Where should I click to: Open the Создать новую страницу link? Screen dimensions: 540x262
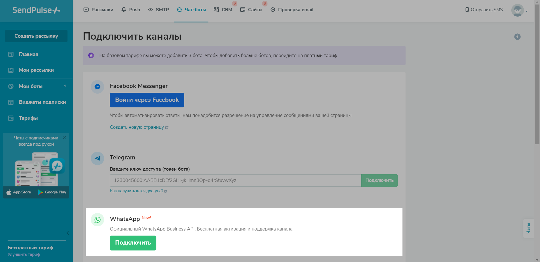tap(139, 127)
